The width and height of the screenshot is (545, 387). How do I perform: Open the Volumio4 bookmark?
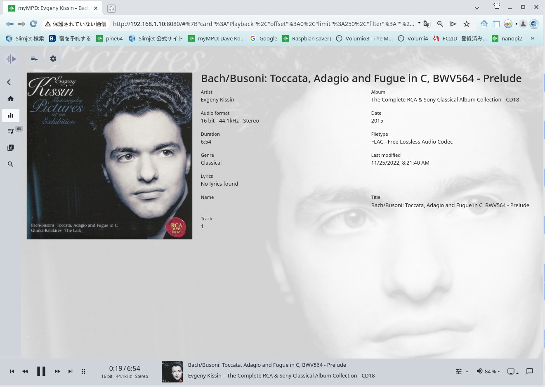point(413,38)
